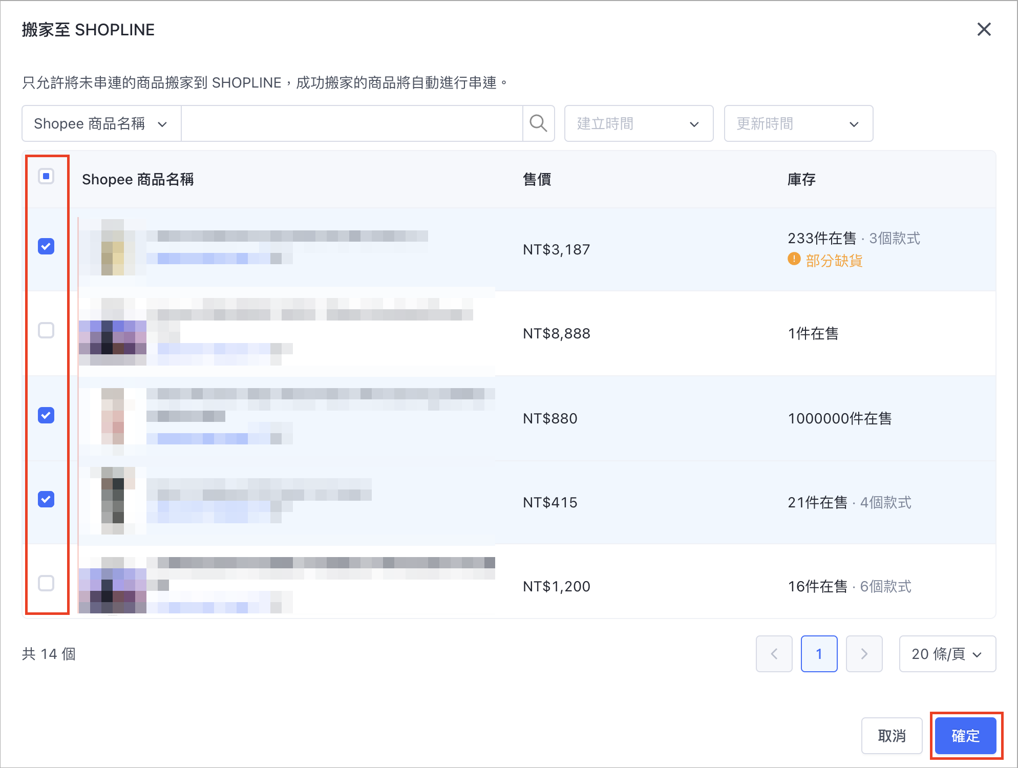Screen dimensions: 1018x768
Task: Check the NT$1,200 product row checkbox
Action: pyautogui.click(x=46, y=583)
